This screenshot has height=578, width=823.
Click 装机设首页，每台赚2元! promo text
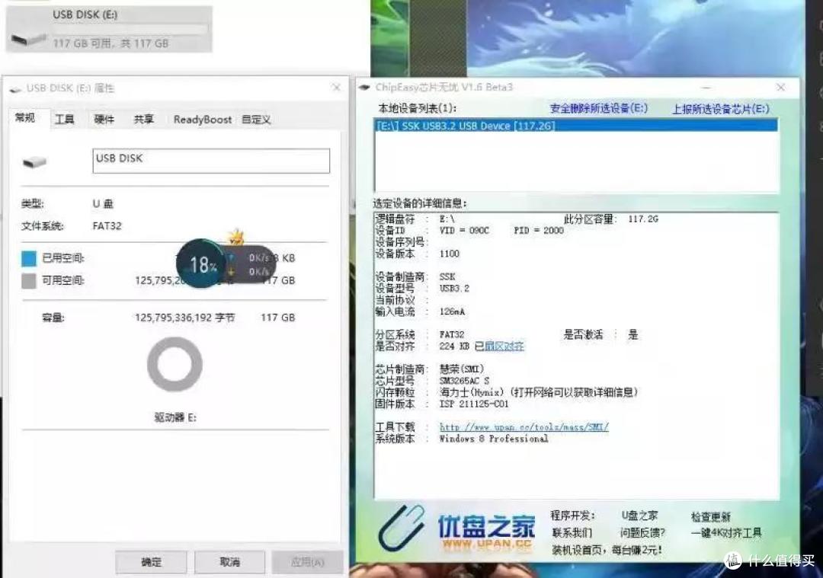(x=607, y=550)
